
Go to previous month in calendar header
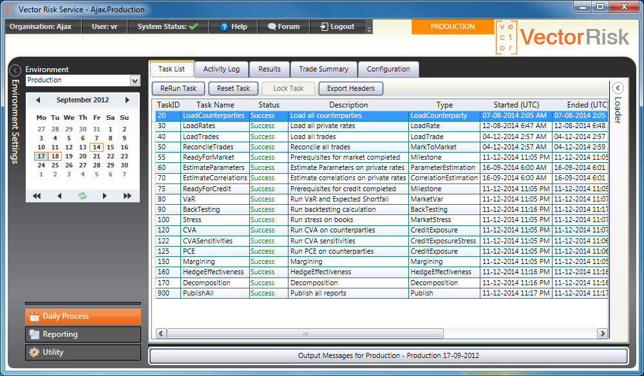(x=38, y=100)
